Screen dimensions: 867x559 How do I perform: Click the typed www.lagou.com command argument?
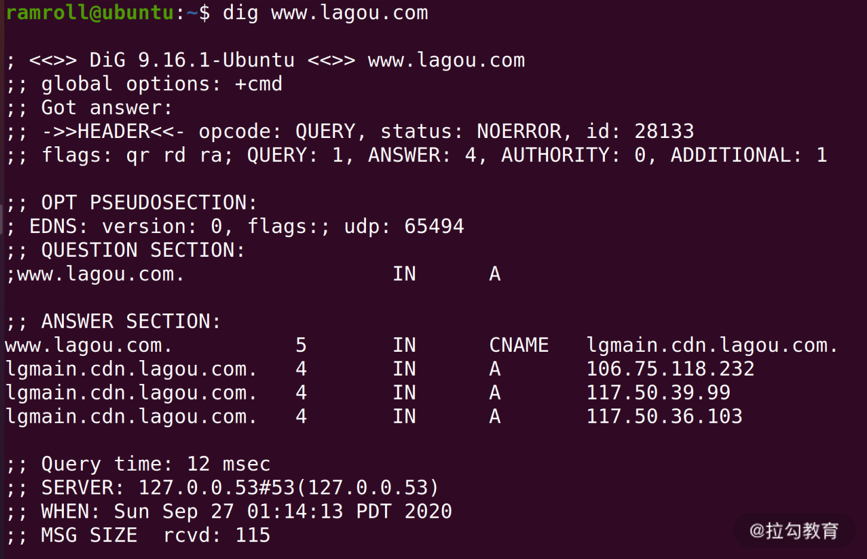(x=349, y=13)
